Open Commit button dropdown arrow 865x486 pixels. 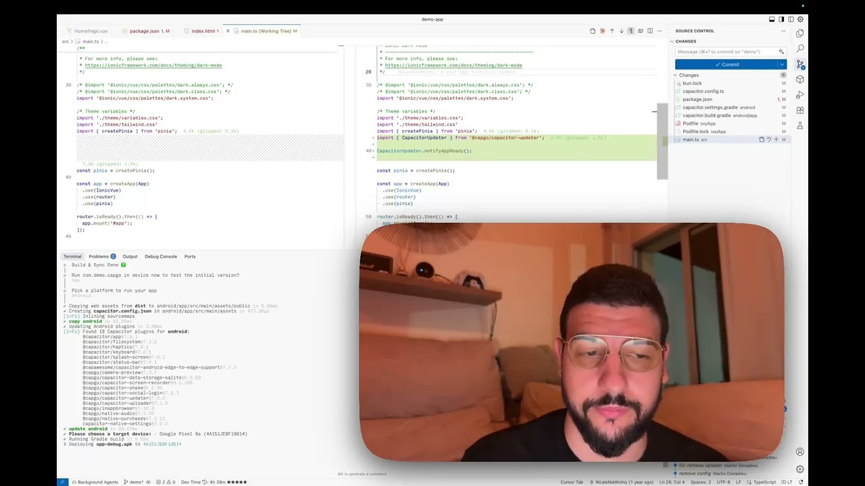tap(782, 65)
